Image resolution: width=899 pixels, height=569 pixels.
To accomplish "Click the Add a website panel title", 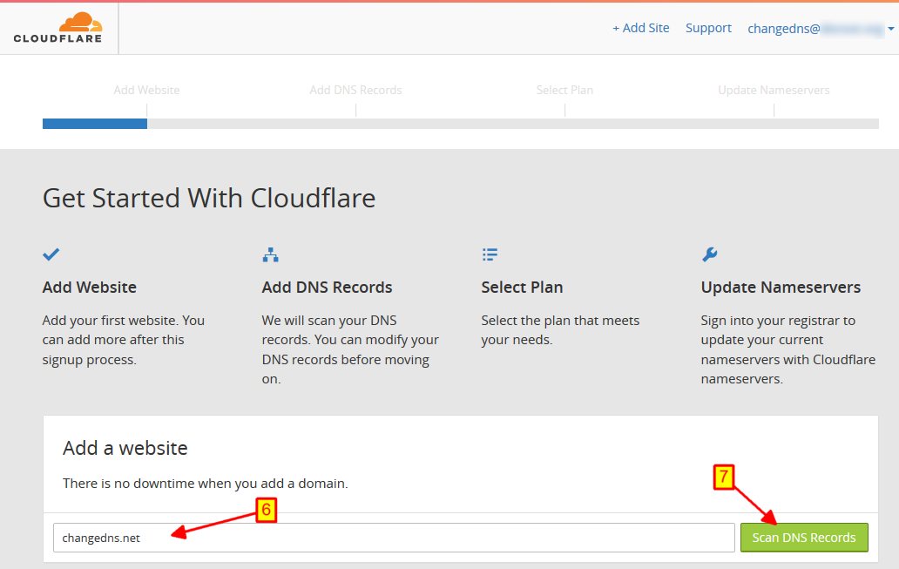I will (x=125, y=448).
